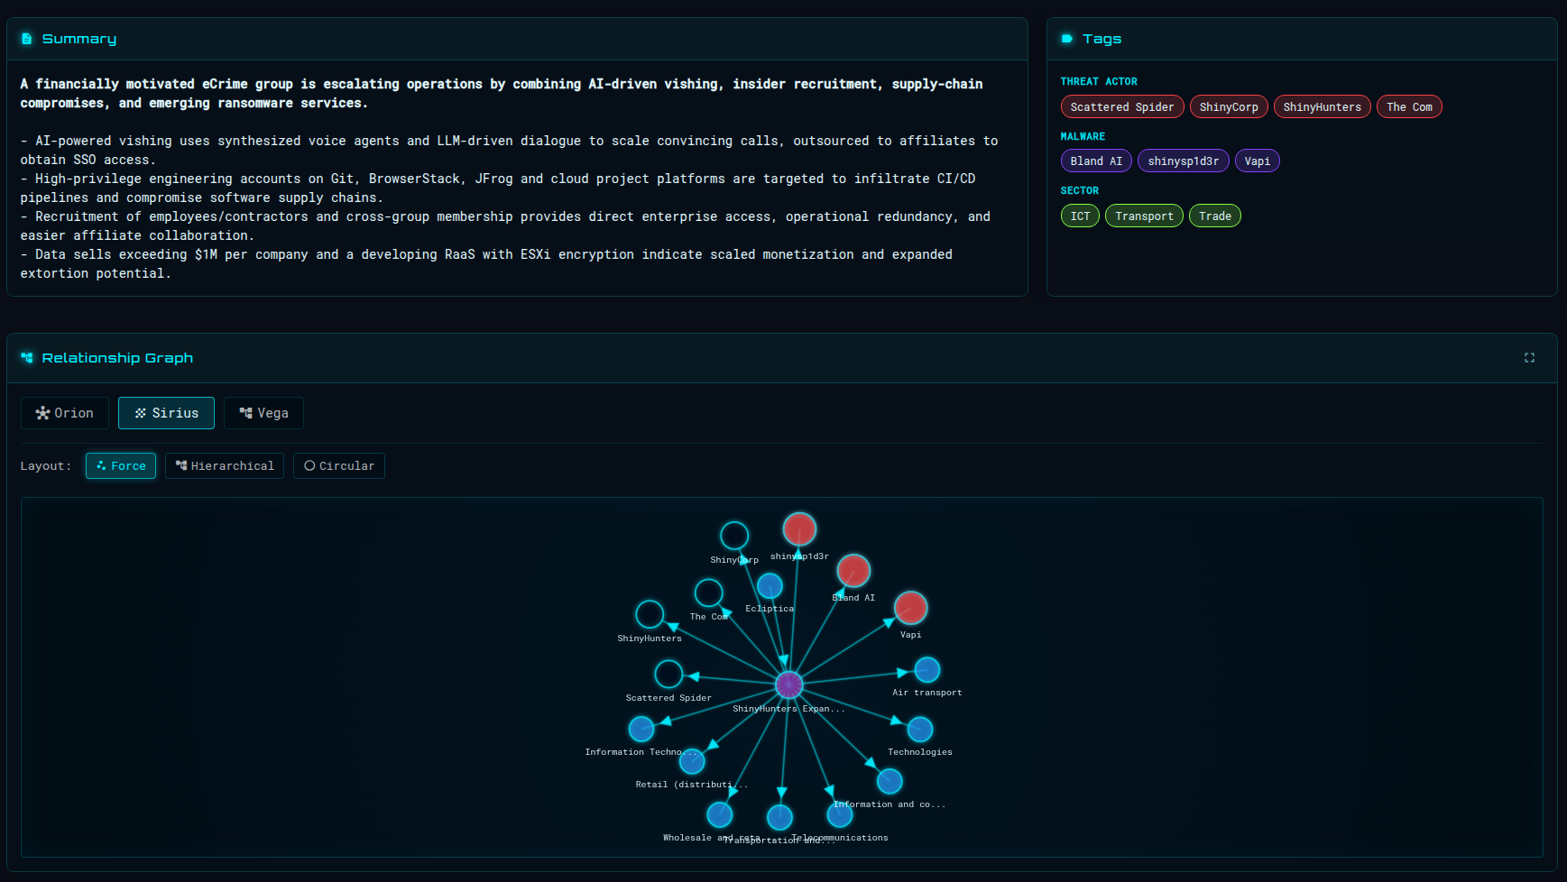Enable the Hierarchical layout
This screenshot has height=882, width=1567.
pos(224,465)
